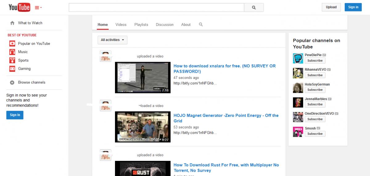This screenshot has height=176, width=370.
Task: Switch to the Playlists tab
Action: coord(141,25)
